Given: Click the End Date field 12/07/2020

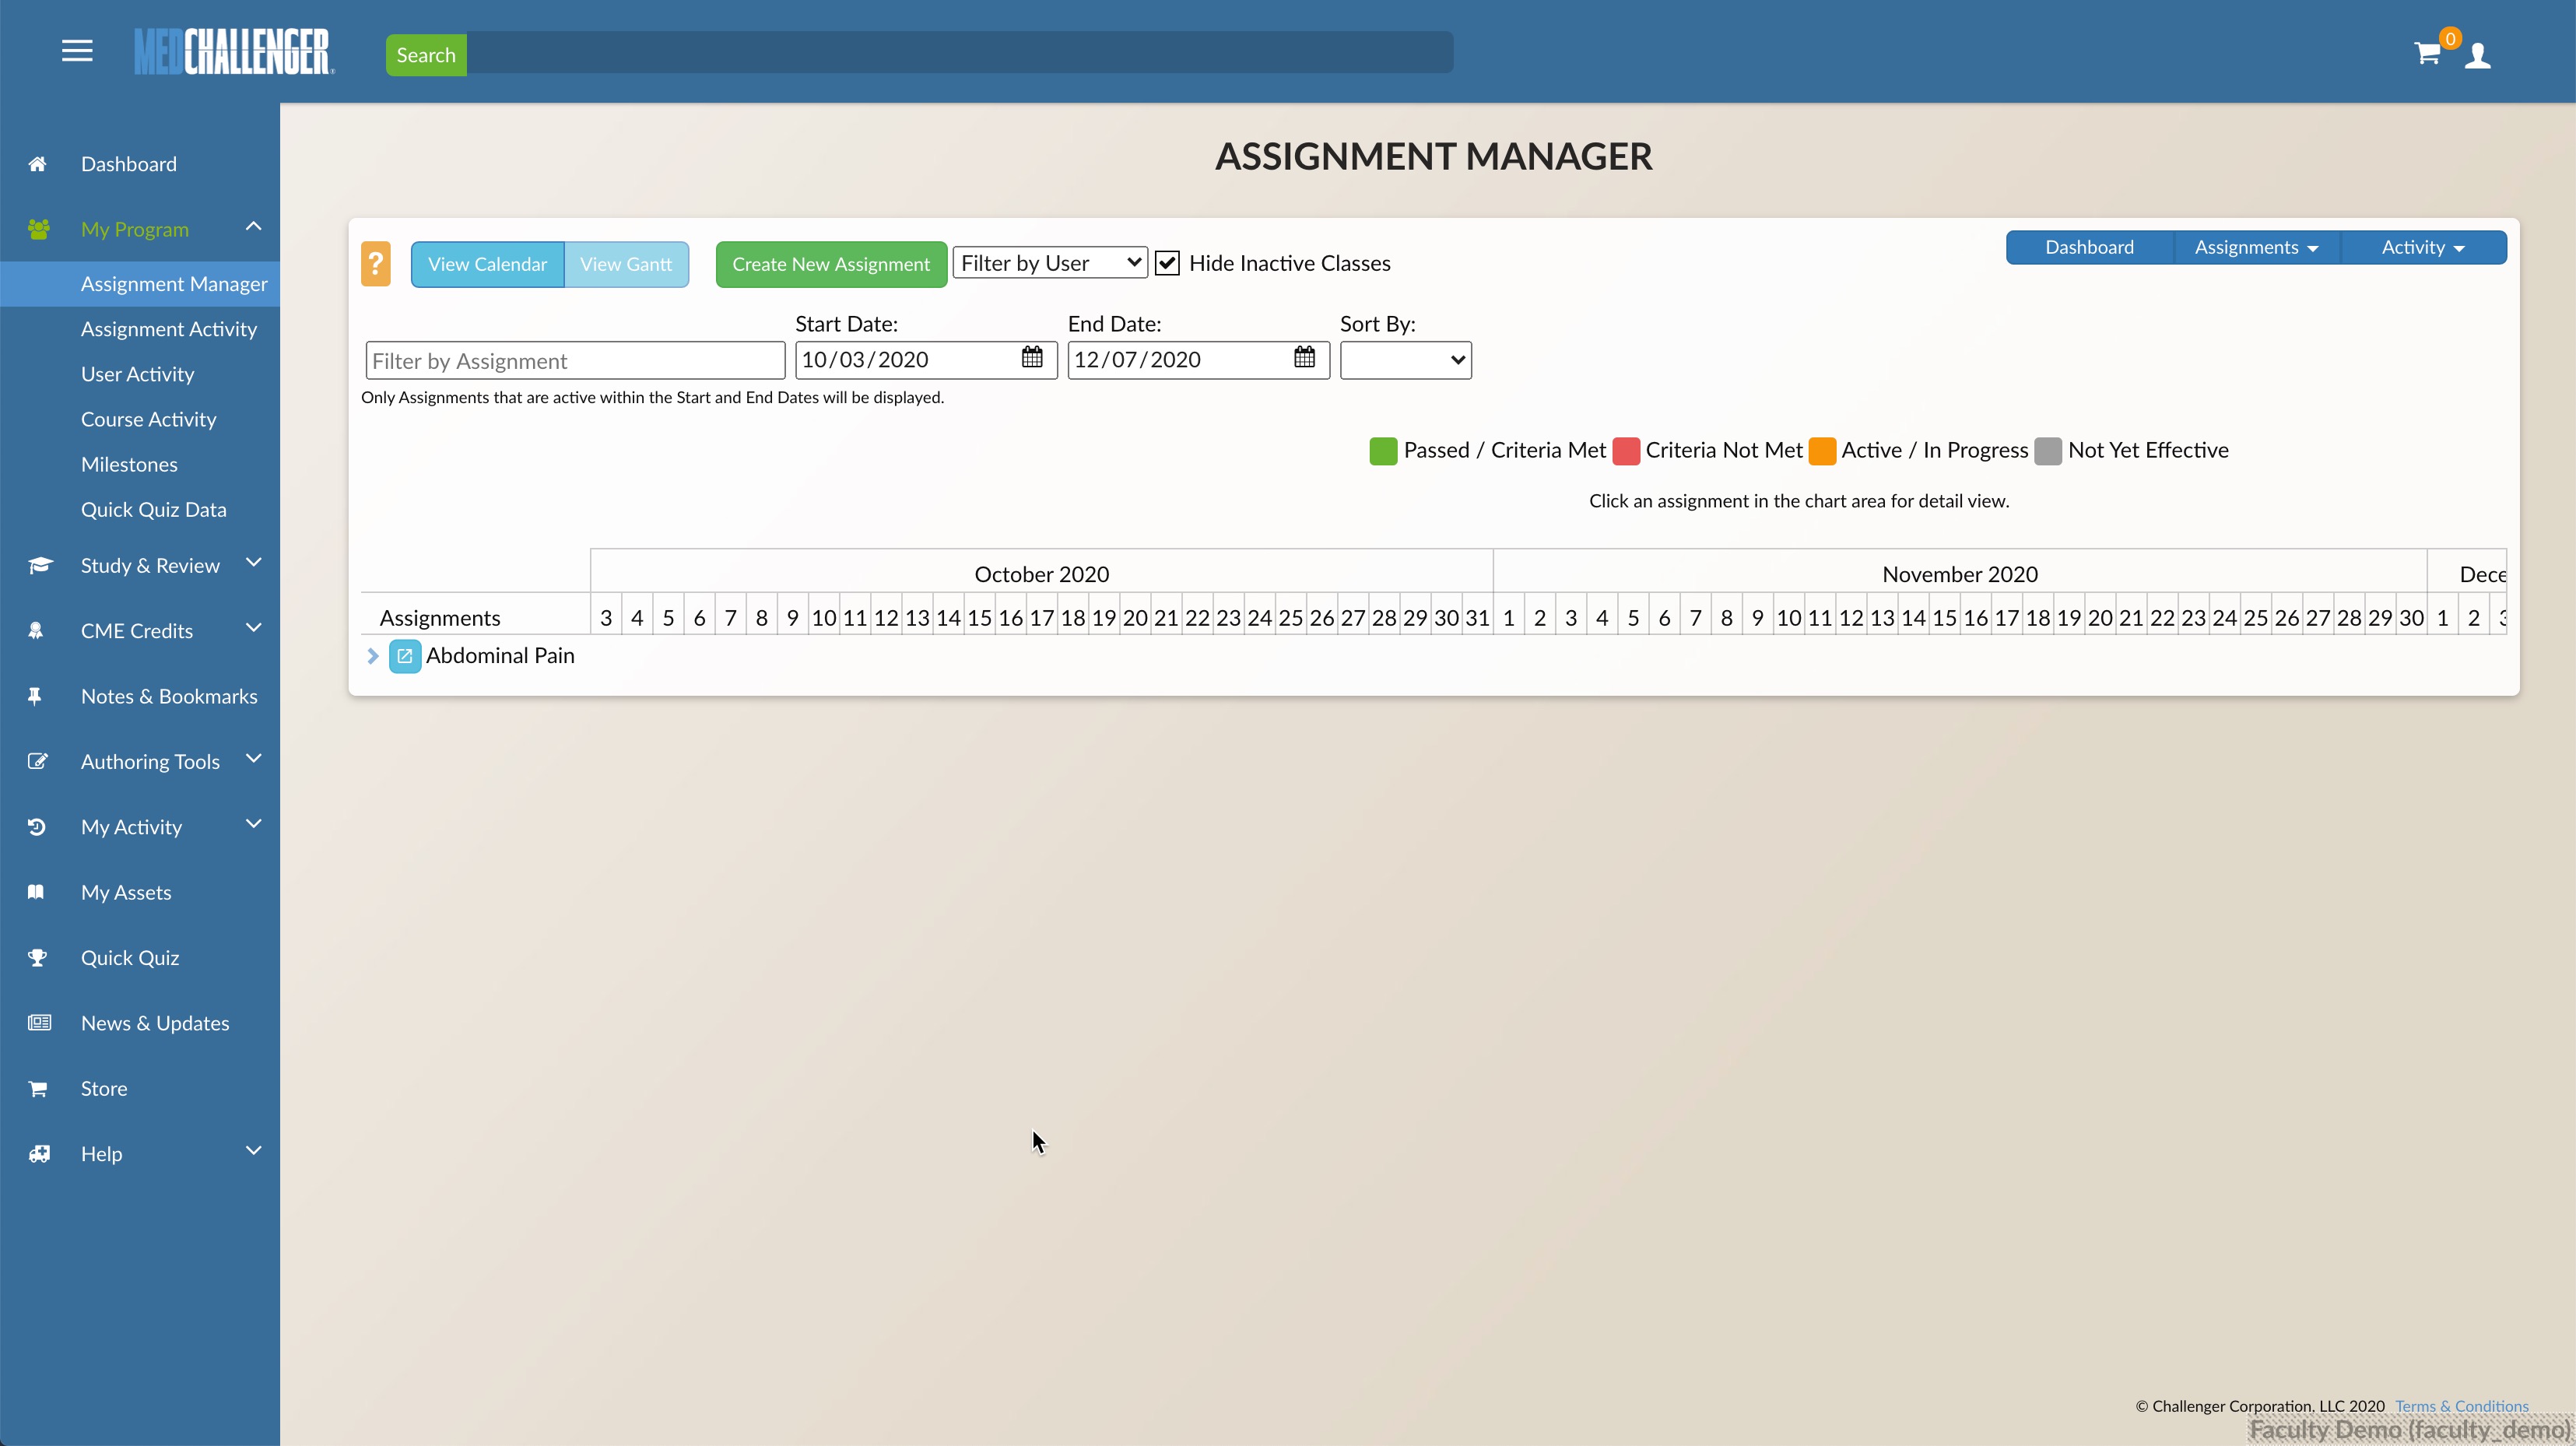Looking at the screenshot, I should point(1198,360).
